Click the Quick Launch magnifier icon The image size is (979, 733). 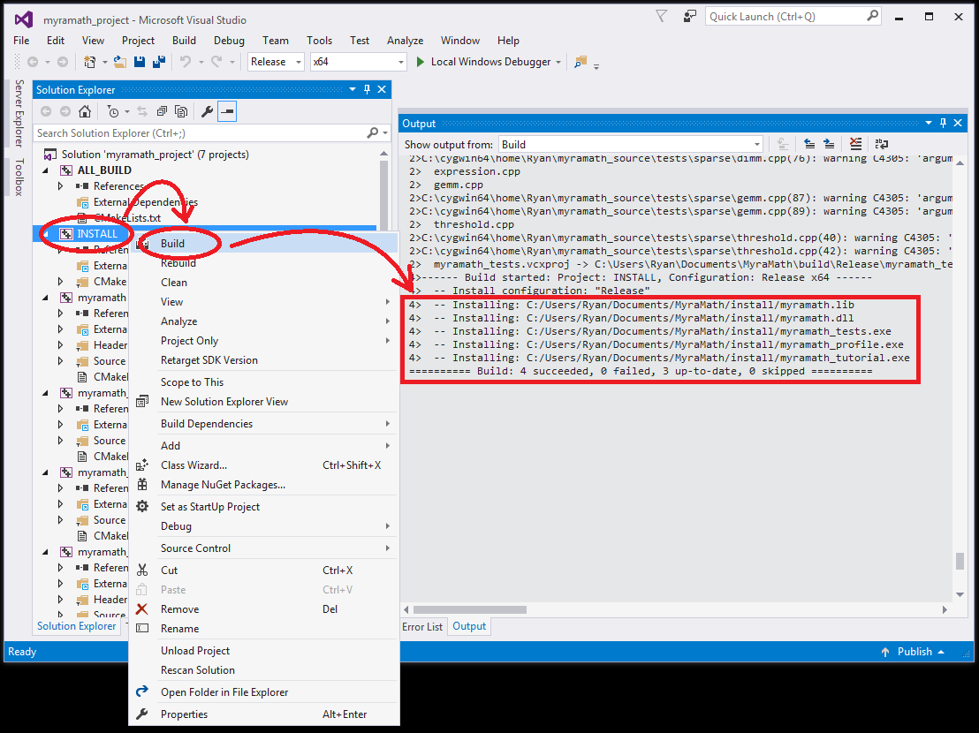pyautogui.click(x=872, y=16)
